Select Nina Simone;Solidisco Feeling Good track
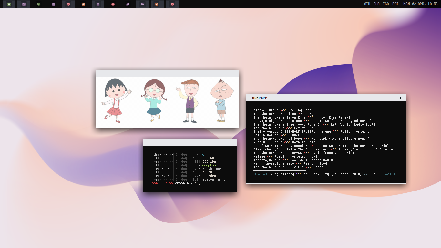441x248 pixels. click(x=290, y=164)
